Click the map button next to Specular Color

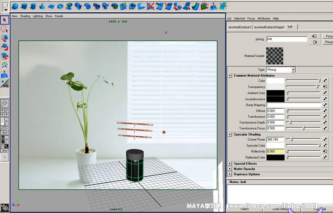click(x=325, y=145)
